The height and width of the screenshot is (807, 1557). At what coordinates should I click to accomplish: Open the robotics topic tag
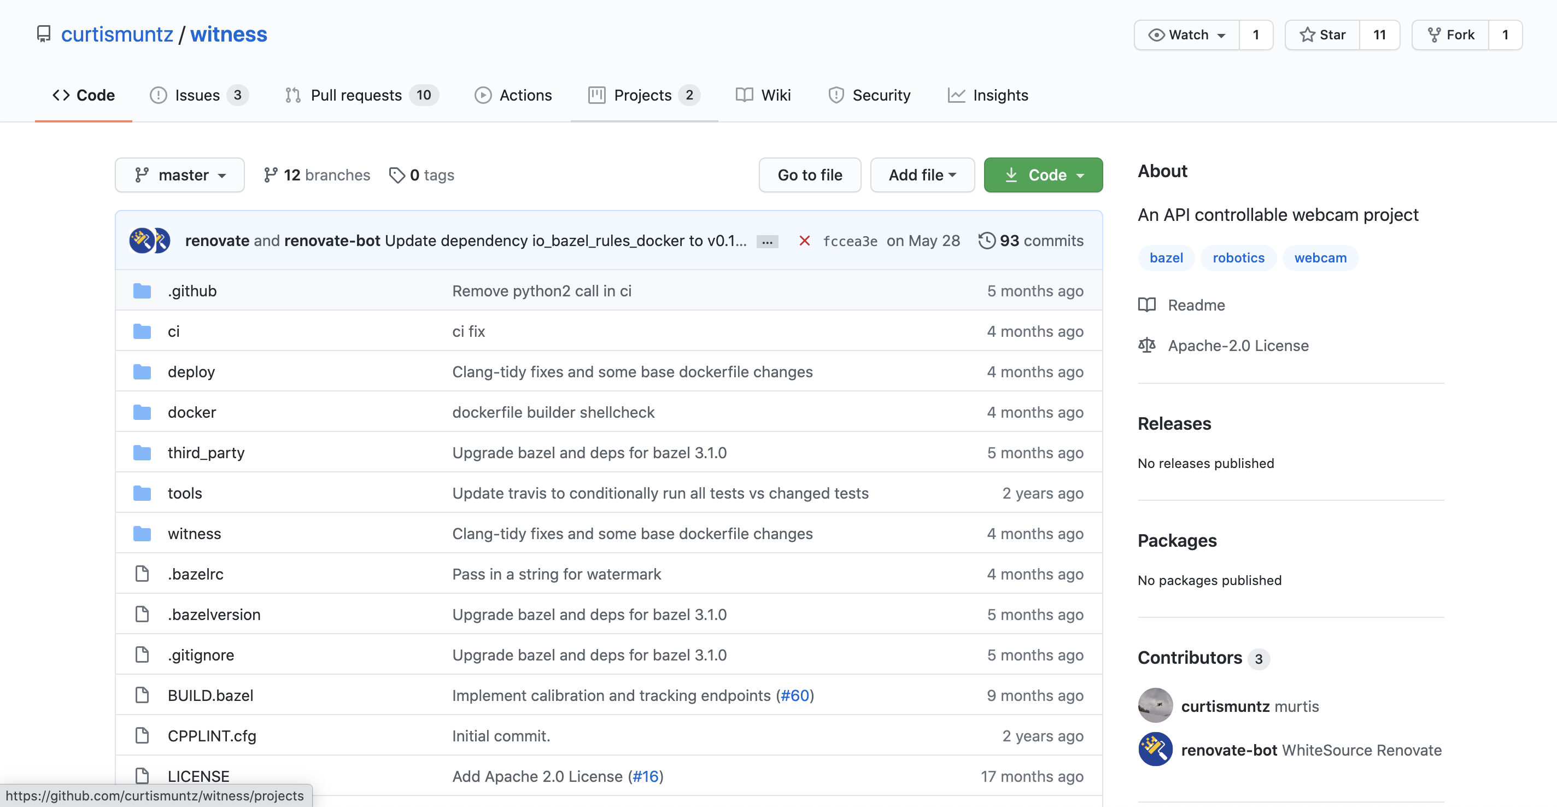coord(1238,258)
